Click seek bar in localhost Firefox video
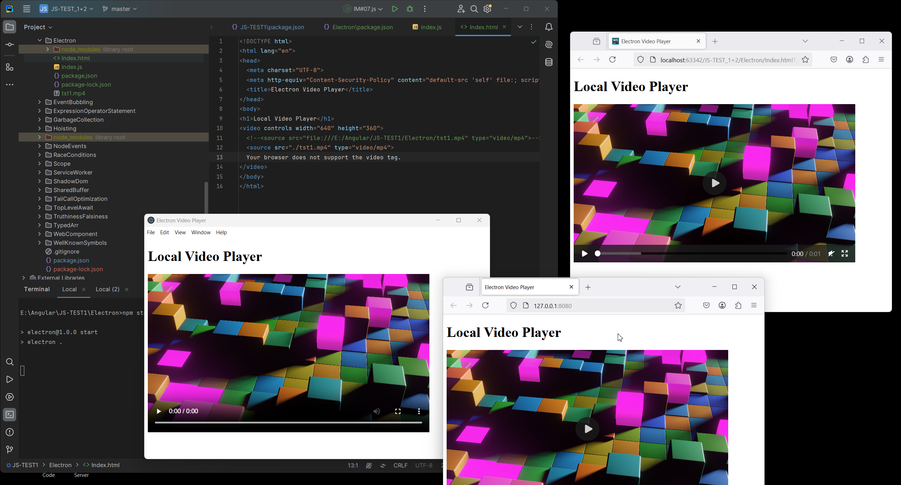The width and height of the screenshot is (901, 485). [x=692, y=254]
